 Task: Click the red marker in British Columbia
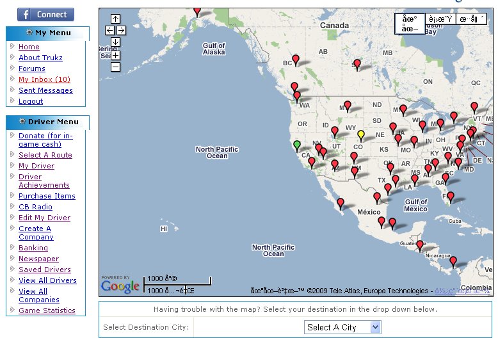pyautogui.click(x=296, y=60)
